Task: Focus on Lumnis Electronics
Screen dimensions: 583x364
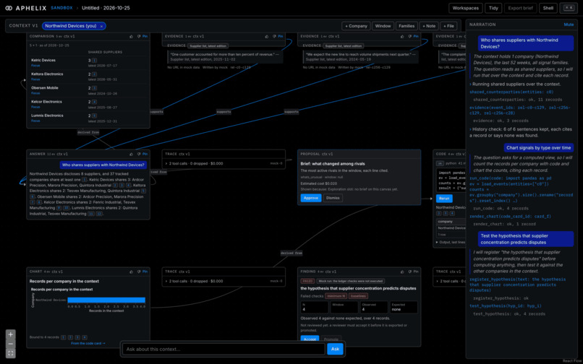Action: [35, 121]
